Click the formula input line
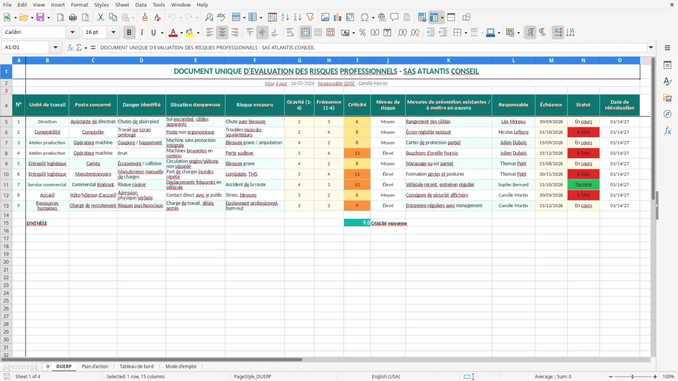The width and height of the screenshot is (678, 381). click(x=372, y=47)
